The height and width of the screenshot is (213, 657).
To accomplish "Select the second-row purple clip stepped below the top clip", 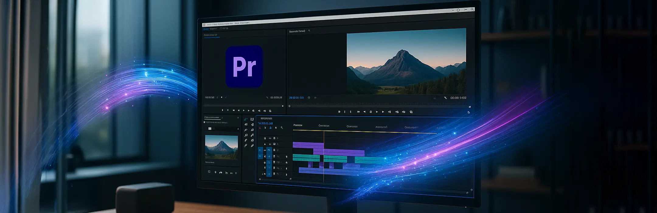I will tap(339, 152).
